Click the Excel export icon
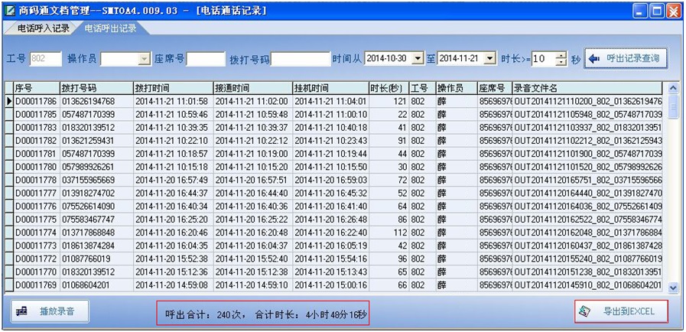 pos(584,311)
